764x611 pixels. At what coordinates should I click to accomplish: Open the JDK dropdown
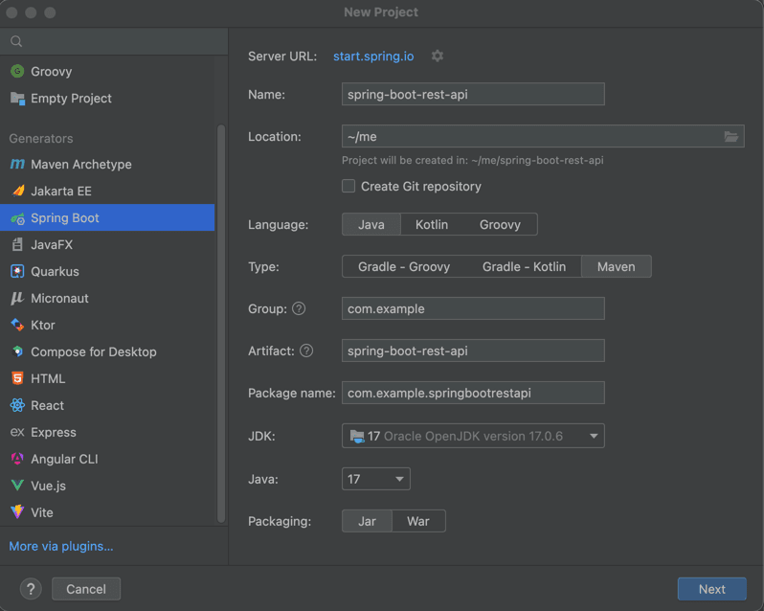473,436
